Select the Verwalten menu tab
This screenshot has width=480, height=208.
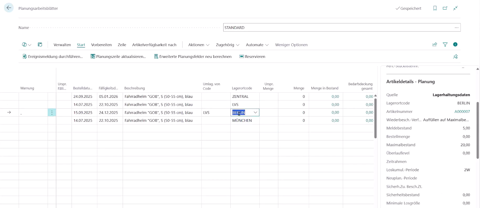tap(62, 45)
